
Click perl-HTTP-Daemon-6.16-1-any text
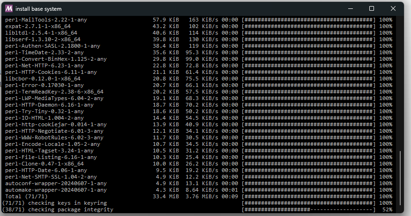[49, 105]
